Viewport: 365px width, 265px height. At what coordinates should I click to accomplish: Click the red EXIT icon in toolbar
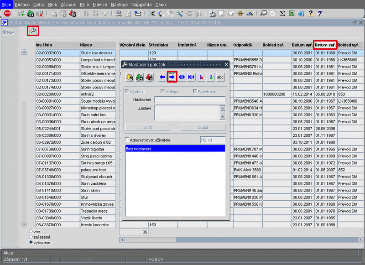pos(7,13)
